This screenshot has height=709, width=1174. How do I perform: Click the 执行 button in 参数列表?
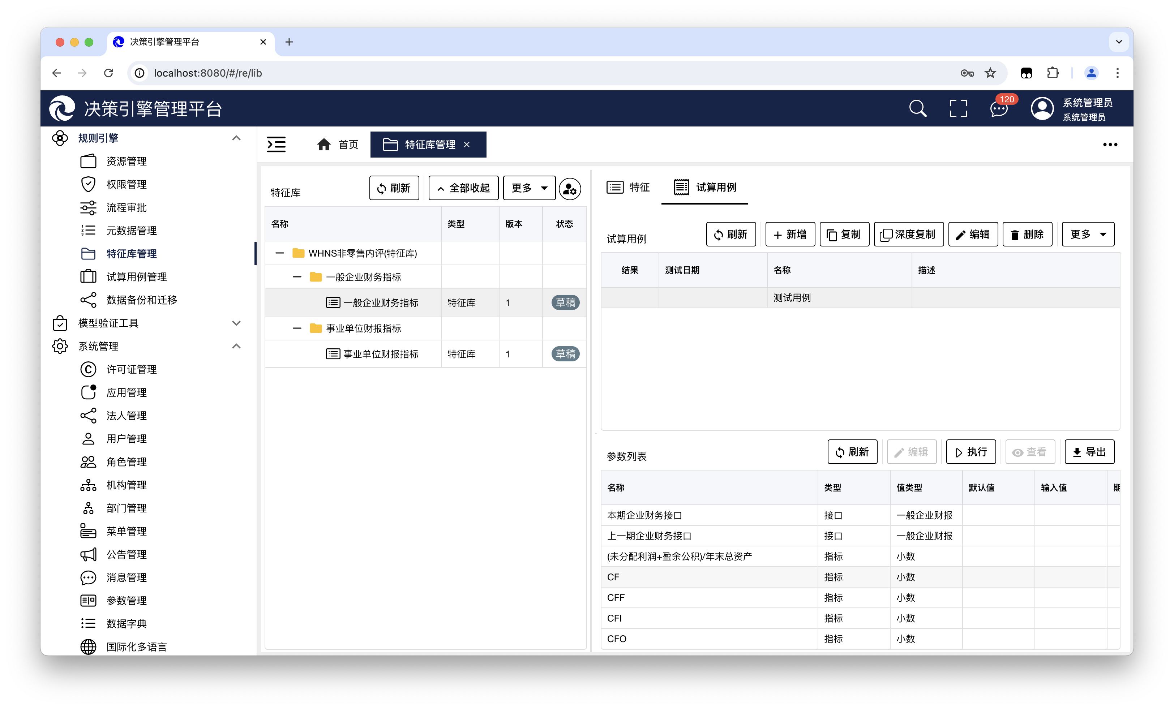[x=971, y=452]
